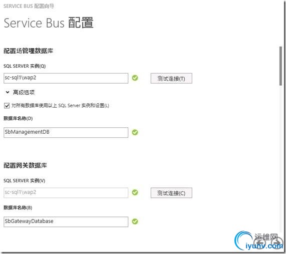Click into the SbManagementDB database name field
286x254 pixels.
point(66,132)
